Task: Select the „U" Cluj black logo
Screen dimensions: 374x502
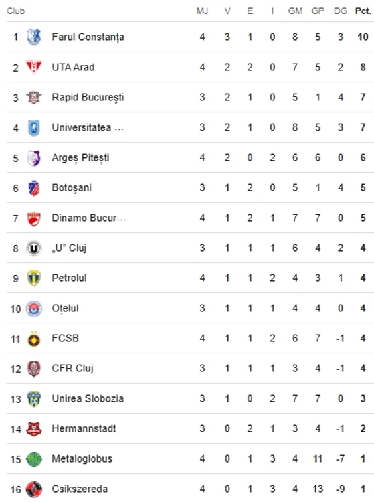Action: tap(34, 248)
